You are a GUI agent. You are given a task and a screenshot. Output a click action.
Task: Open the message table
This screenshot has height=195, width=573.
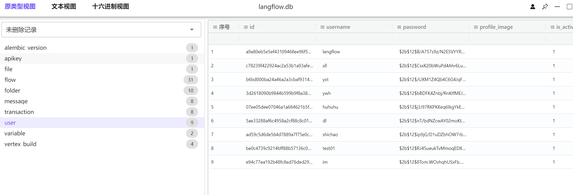click(16, 101)
